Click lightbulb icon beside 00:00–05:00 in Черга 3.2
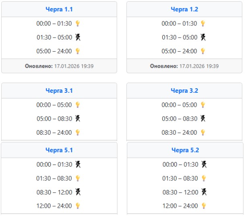Screen dimensions: 246x217 (203, 105)
